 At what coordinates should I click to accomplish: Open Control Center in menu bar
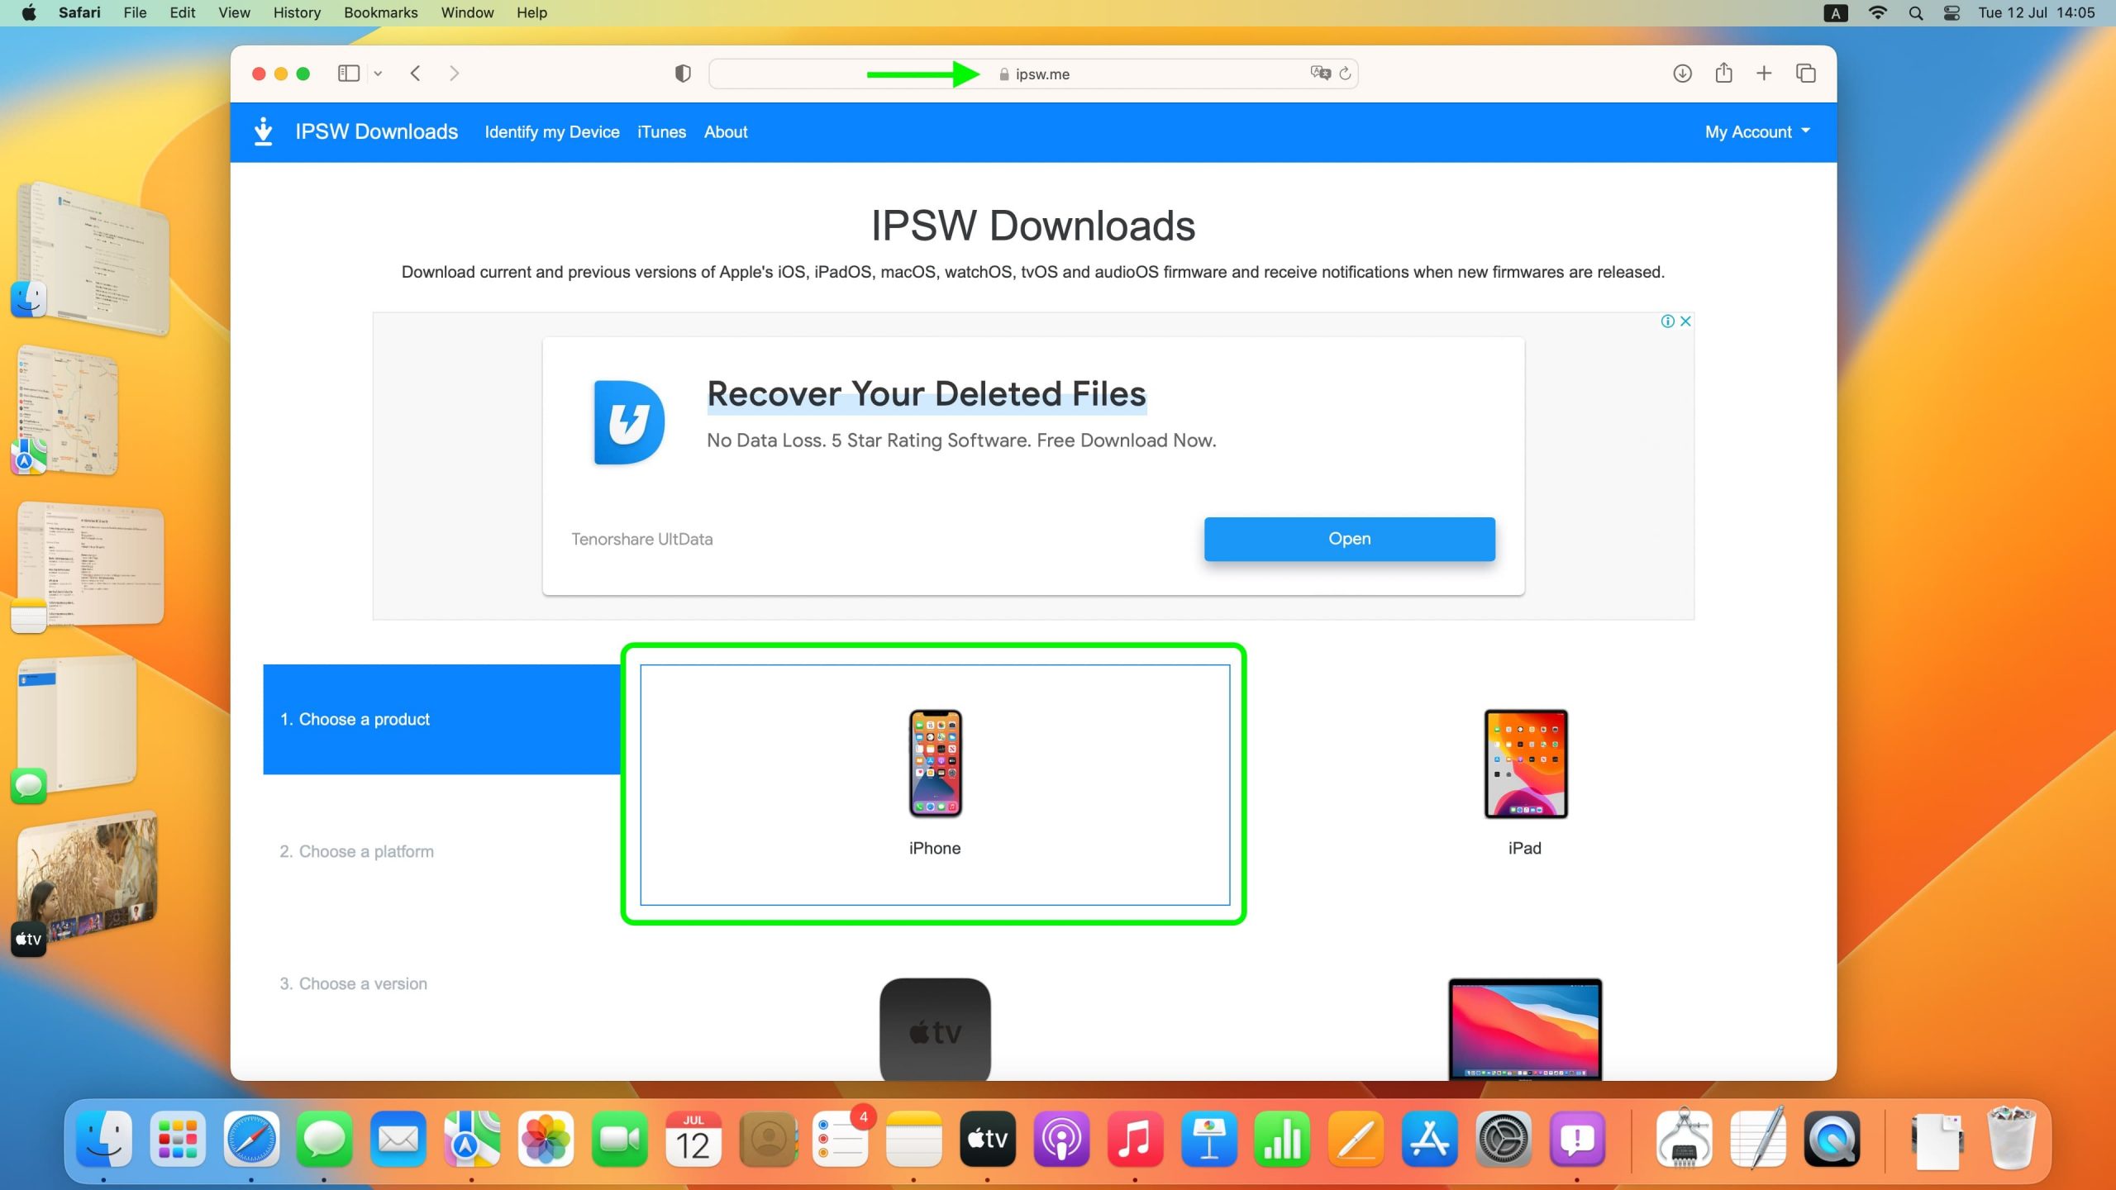(1952, 12)
